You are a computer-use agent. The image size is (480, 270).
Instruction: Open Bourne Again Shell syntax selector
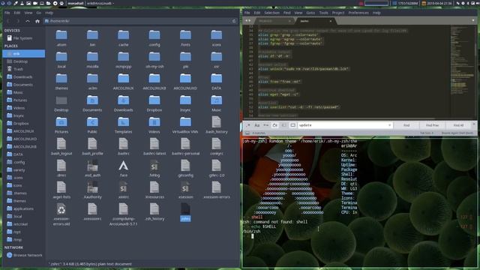457,133
